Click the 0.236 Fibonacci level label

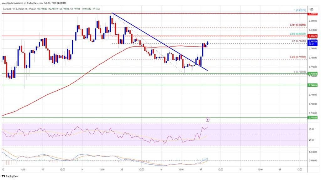tap(298, 57)
